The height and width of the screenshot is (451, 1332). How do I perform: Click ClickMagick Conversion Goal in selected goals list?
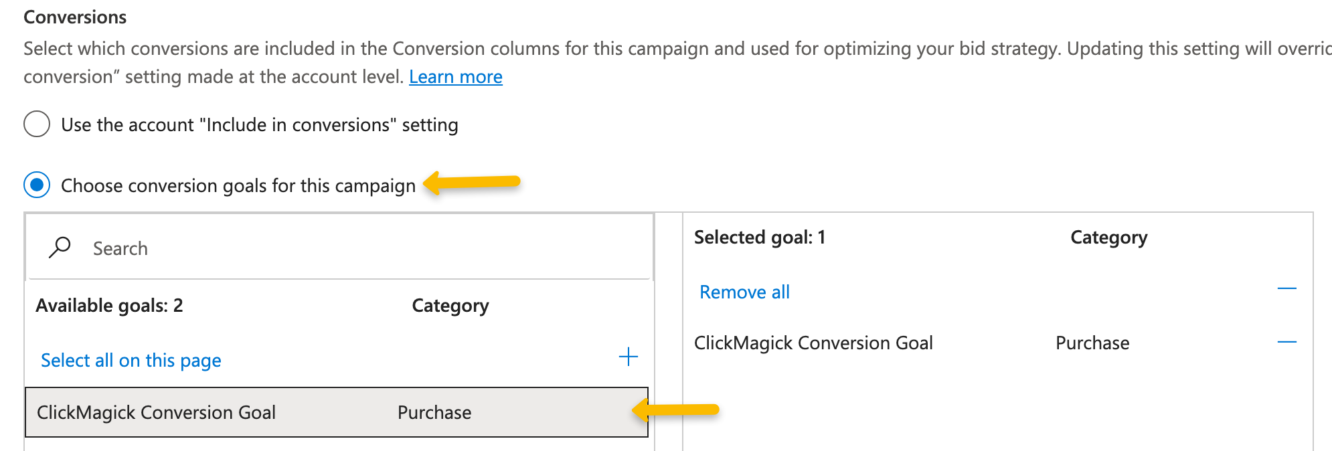click(813, 343)
